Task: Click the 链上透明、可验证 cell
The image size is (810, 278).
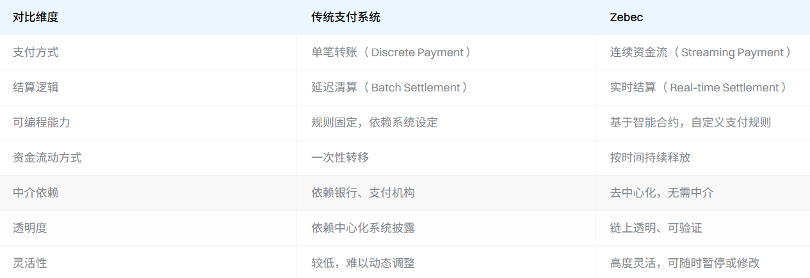Action: 656,228
